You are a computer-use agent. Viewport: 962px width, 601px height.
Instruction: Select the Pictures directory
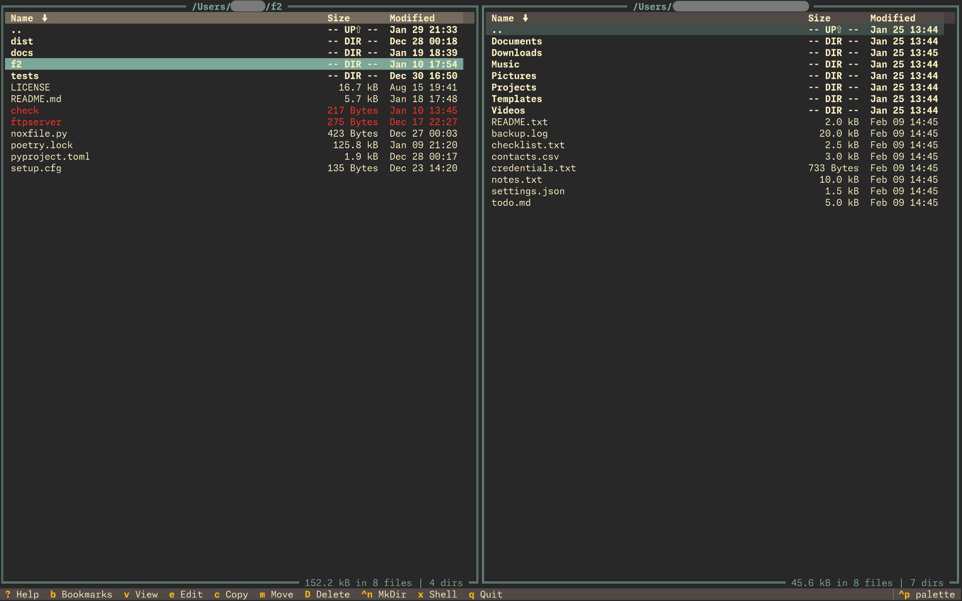tap(715, 76)
